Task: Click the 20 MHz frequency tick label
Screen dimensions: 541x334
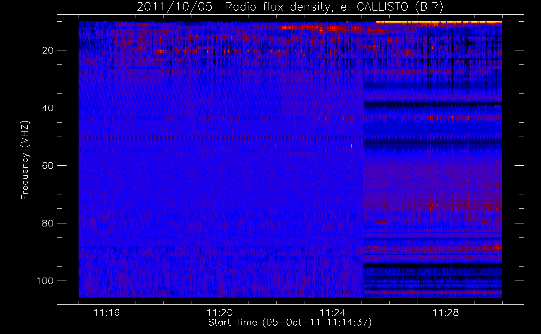Action: click(x=48, y=50)
